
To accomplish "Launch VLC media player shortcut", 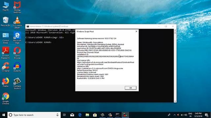I will (x=17, y=23).
